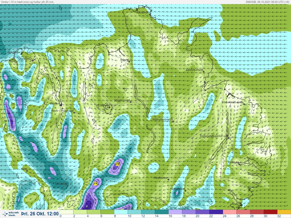The image size is (291, 218).
Task: Select the 2–4 m/s light green swatch
Action: (80, 212)
